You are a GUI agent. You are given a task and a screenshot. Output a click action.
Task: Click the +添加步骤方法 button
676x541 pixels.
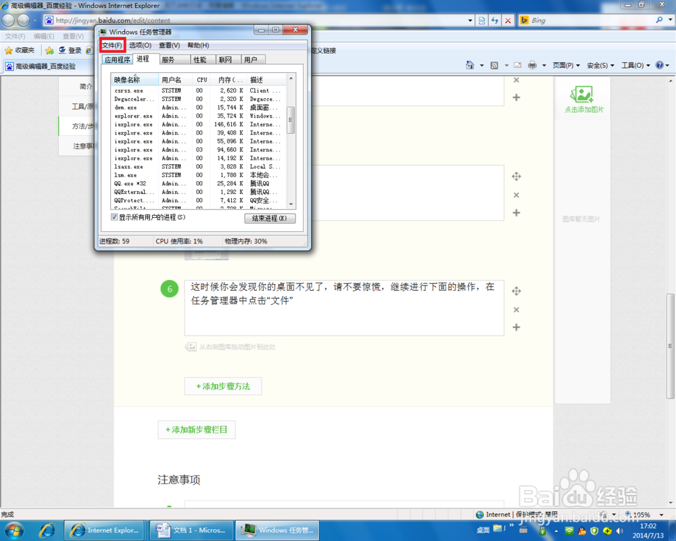point(223,386)
